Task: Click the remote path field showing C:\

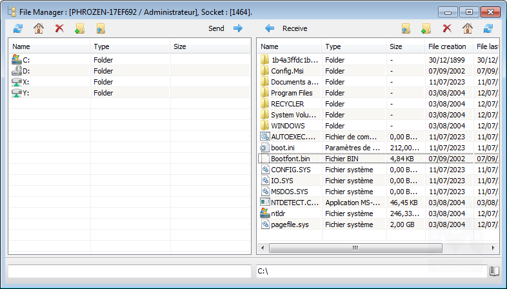Action: (371, 271)
